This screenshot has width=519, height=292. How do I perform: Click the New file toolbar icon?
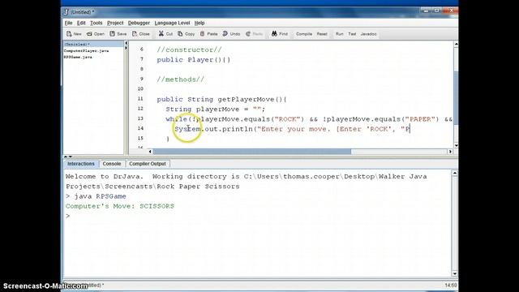(x=69, y=34)
